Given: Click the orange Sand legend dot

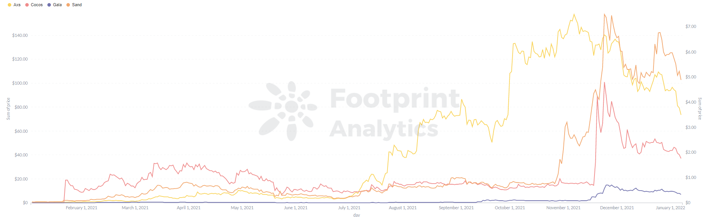Looking at the screenshot, I should 68,5.
